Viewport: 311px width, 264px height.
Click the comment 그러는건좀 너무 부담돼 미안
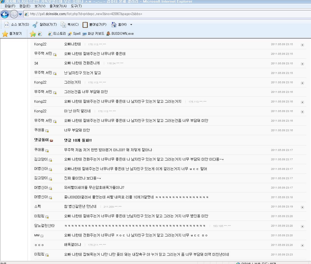(x=86, y=92)
